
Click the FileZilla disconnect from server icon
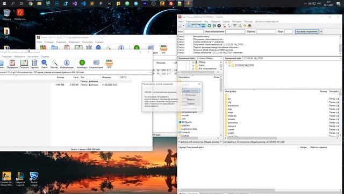pyautogui.click(x=224, y=26)
